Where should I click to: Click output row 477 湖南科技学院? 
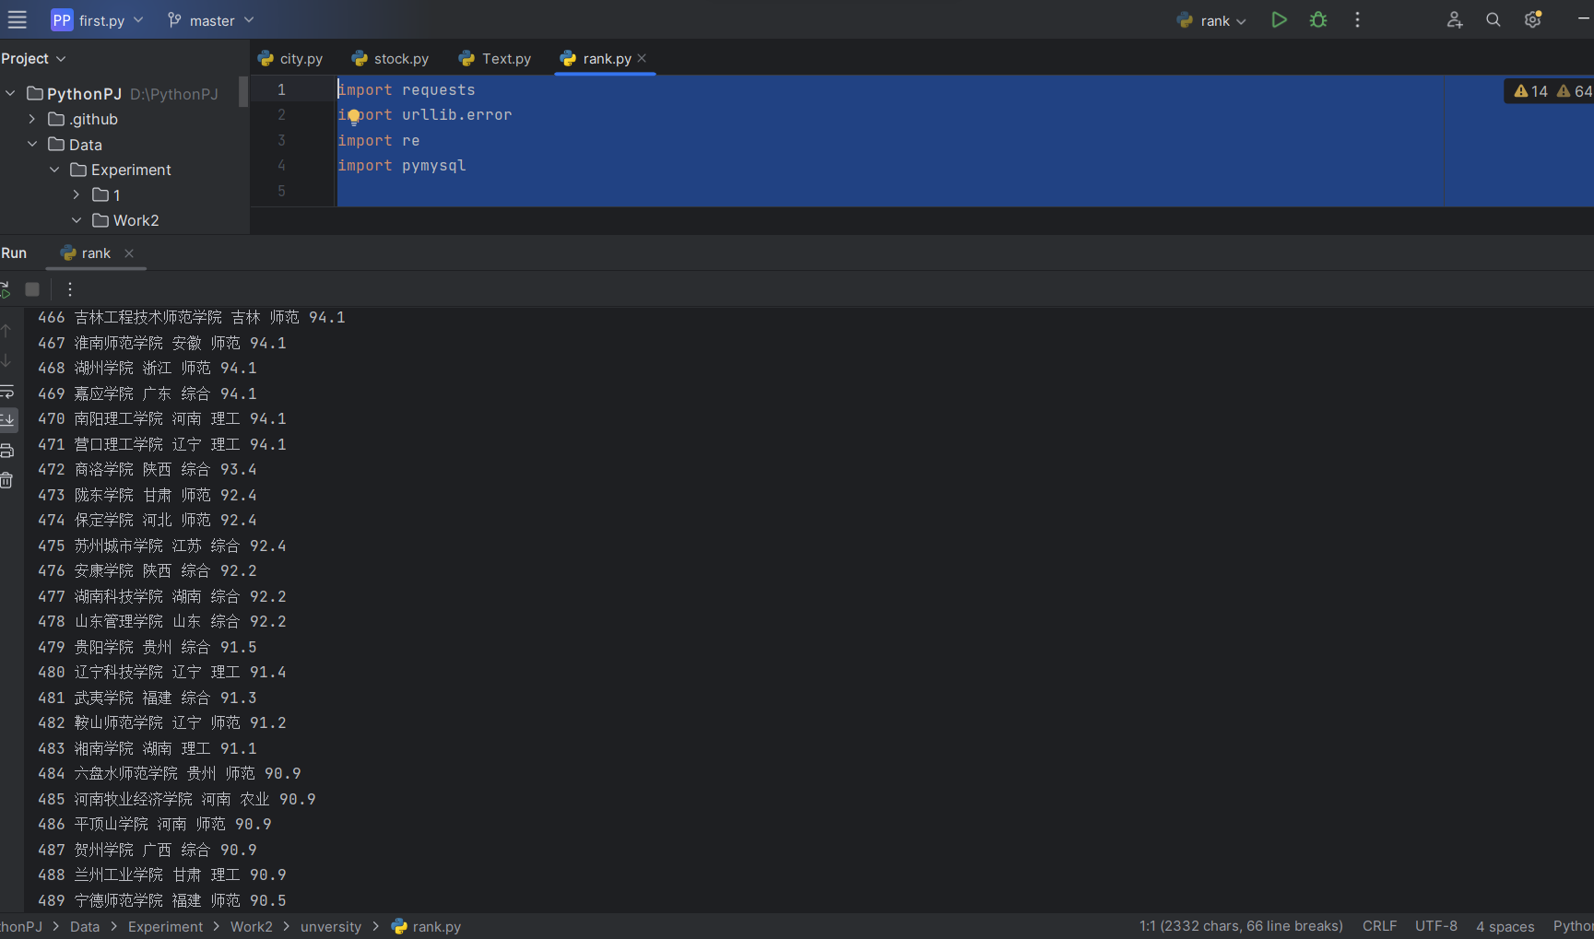162,596
